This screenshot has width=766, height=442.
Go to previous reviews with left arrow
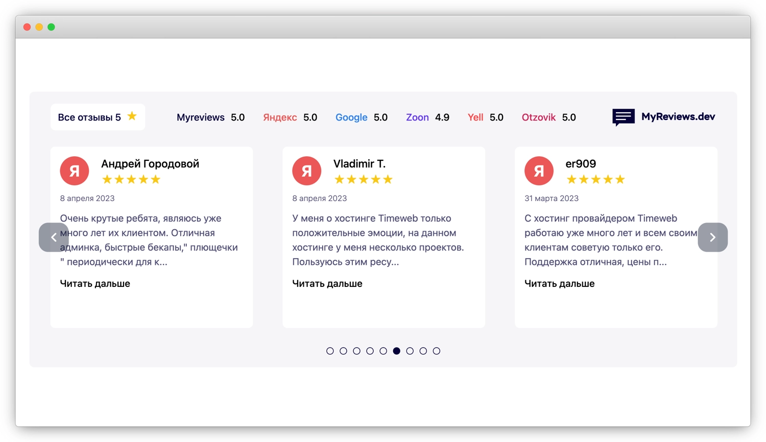coord(54,237)
